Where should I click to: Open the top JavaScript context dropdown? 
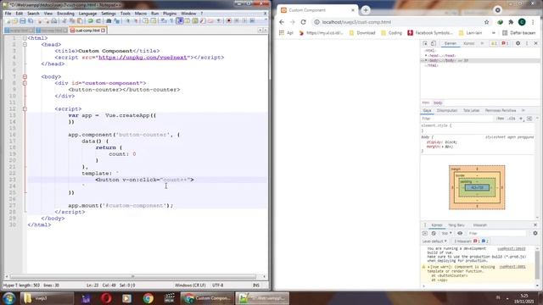[446, 234]
